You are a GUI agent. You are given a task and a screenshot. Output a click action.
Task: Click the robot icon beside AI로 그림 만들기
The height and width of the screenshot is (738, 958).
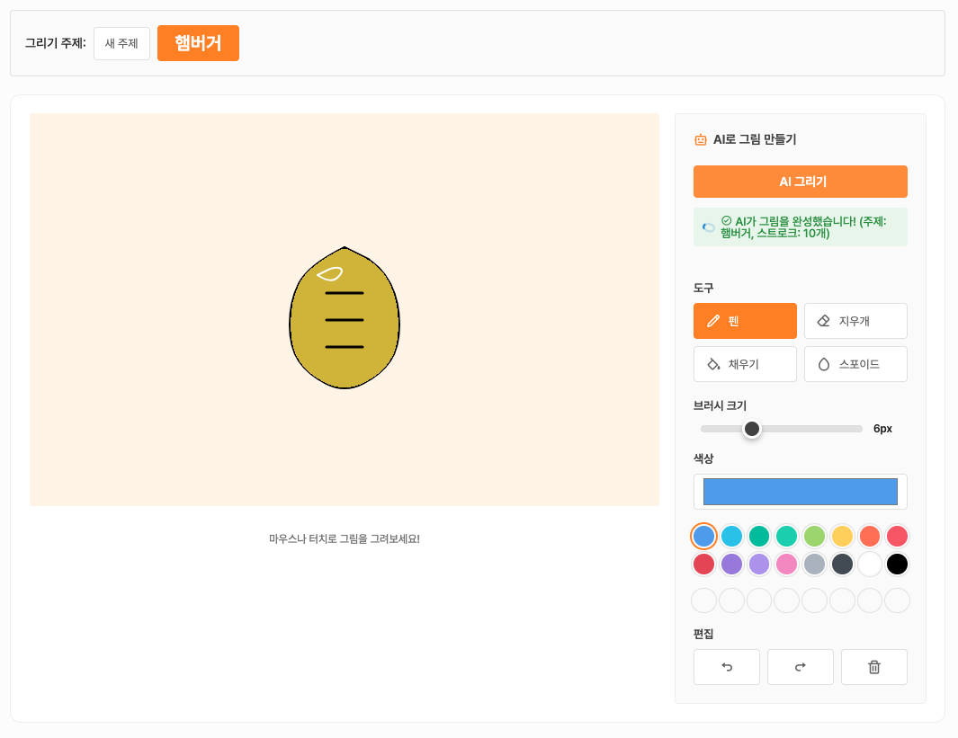(x=701, y=139)
